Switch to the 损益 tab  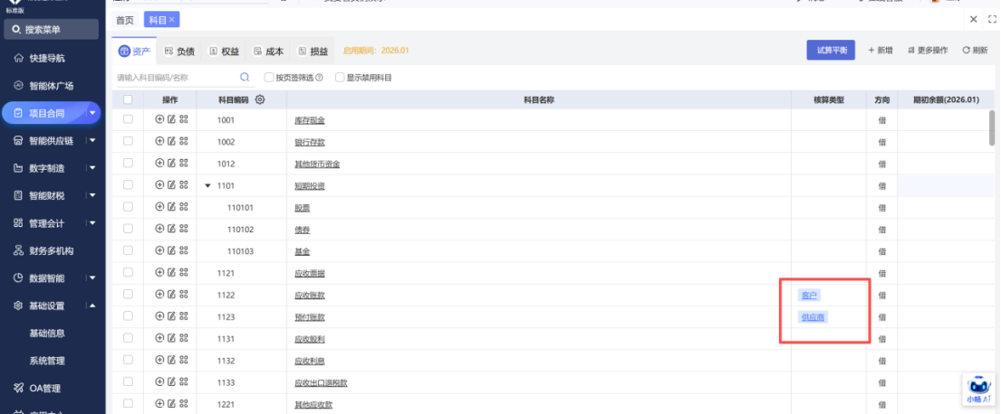point(313,52)
